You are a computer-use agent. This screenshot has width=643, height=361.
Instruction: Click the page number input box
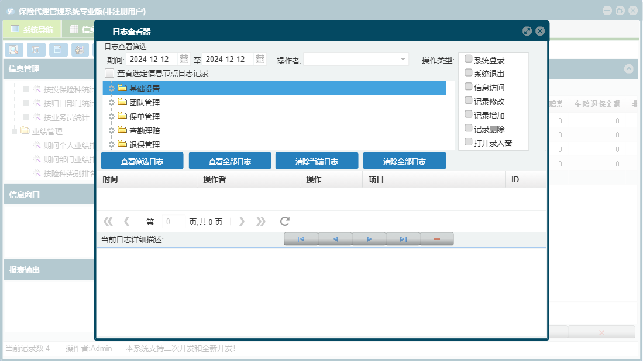173,222
